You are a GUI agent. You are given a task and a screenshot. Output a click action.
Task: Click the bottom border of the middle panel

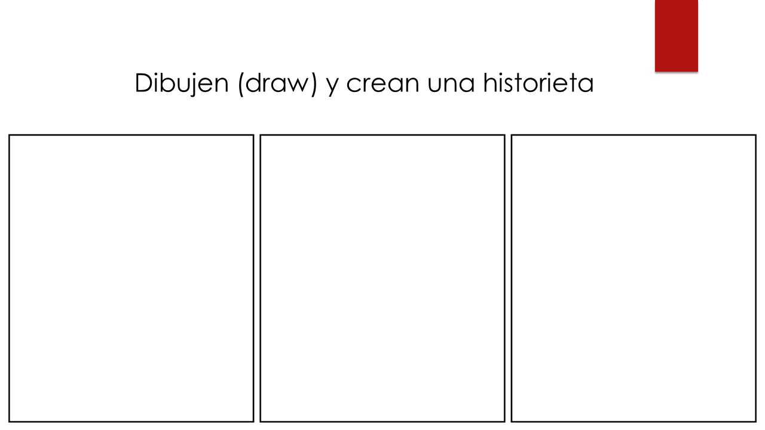[x=382, y=422]
